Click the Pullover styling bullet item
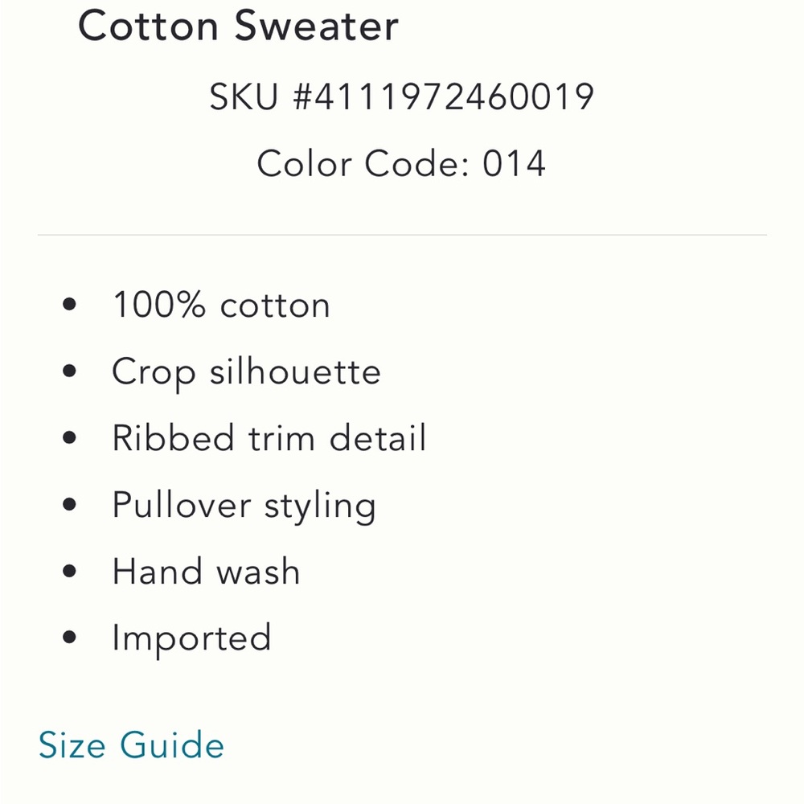This screenshot has width=804, height=804. coord(244,507)
